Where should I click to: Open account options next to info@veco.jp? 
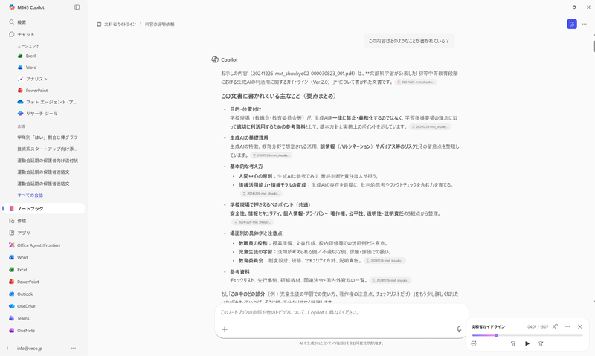coord(74,348)
